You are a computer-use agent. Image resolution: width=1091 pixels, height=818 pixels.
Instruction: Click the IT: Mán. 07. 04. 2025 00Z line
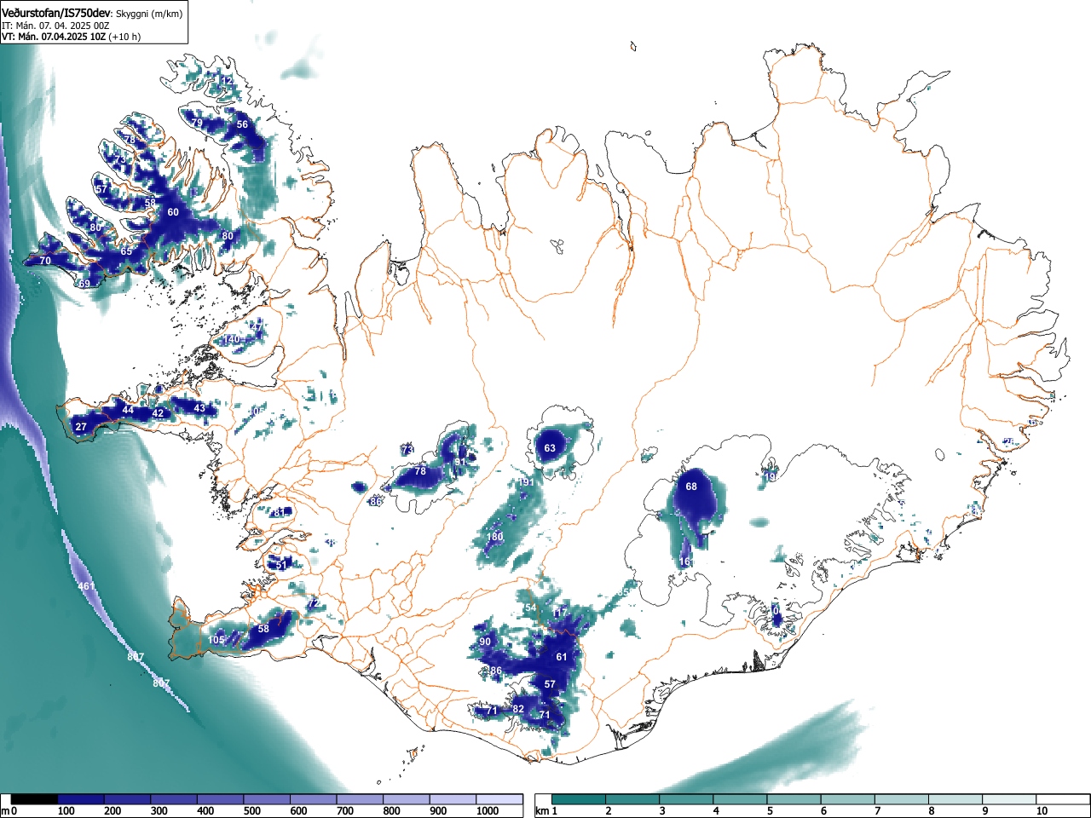55,26
